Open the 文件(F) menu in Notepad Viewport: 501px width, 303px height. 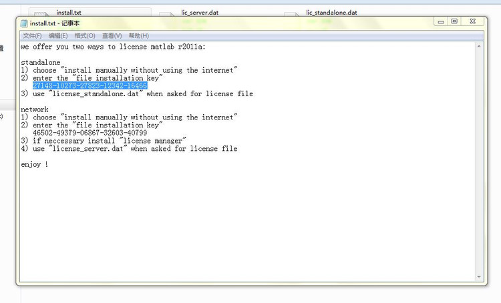32,36
